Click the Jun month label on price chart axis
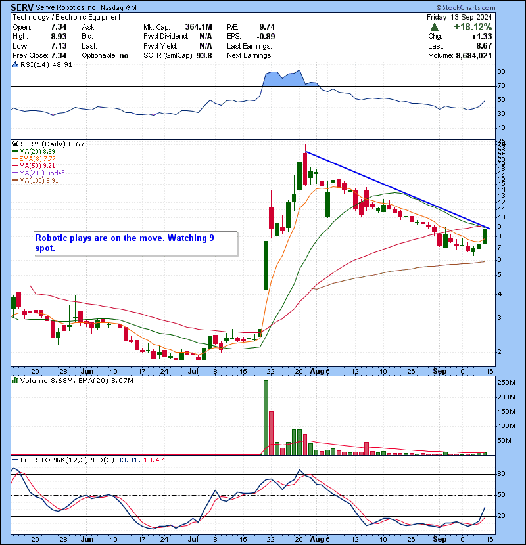The height and width of the screenshot is (545, 526). click(x=87, y=371)
